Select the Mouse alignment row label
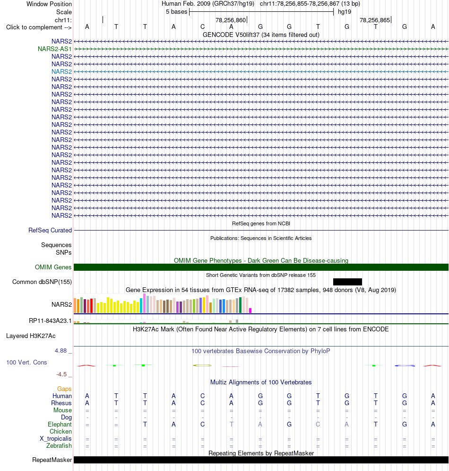This screenshot has height=471, width=449. [62, 410]
